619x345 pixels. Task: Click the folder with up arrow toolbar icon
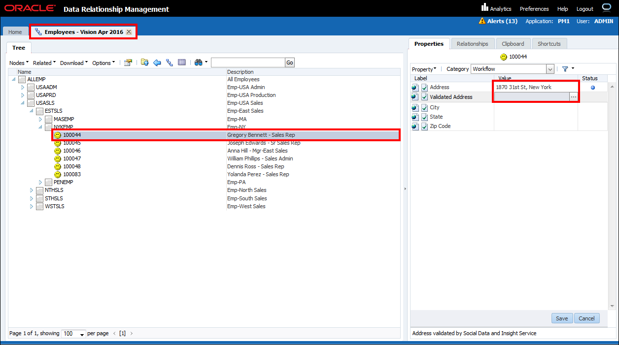144,63
